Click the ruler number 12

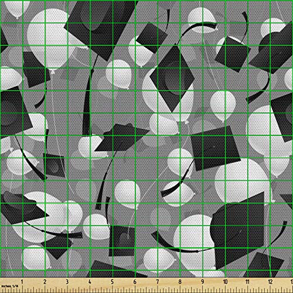pos(270,282)
